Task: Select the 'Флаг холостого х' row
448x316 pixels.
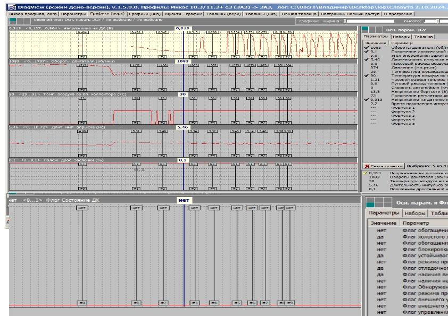Action: [x=408, y=237]
